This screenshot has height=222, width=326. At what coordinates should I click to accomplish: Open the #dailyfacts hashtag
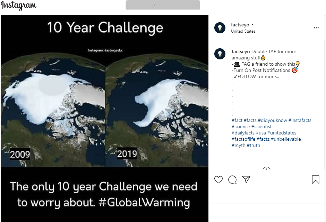(x=243, y=133)
